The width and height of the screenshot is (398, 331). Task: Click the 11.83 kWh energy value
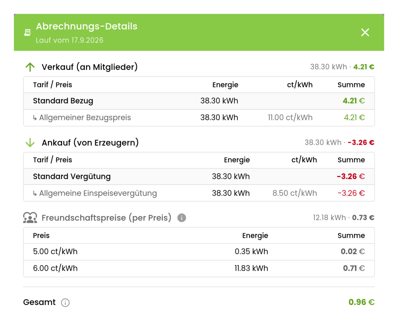[x=251, y=269]
